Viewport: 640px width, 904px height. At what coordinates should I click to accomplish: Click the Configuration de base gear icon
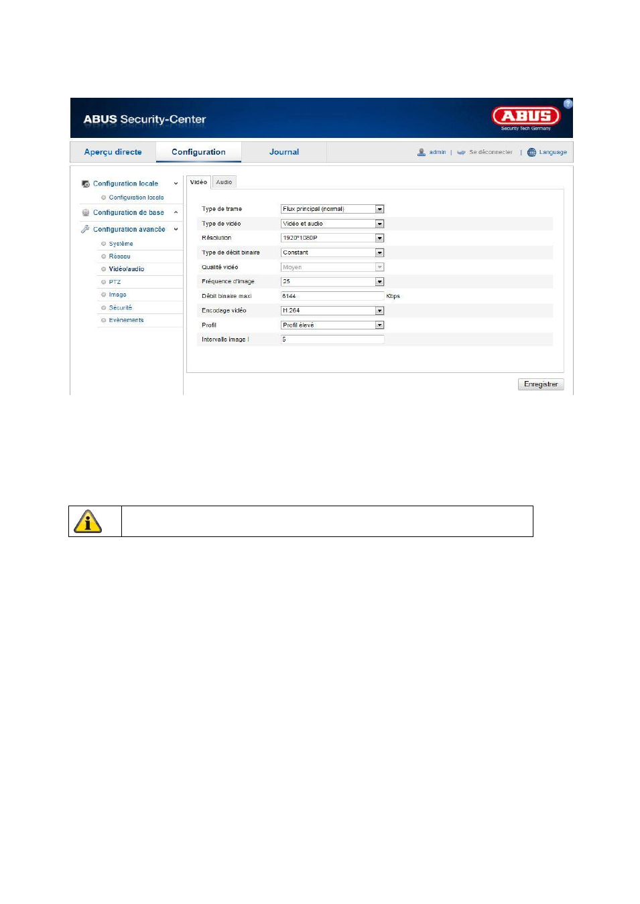point(85,212)
